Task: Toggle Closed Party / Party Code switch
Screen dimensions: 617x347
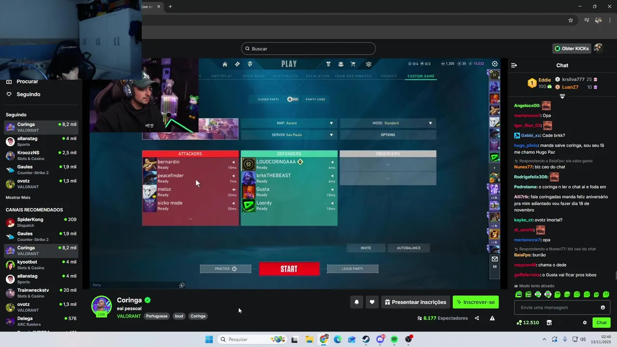Action: (x=293, y=99)
